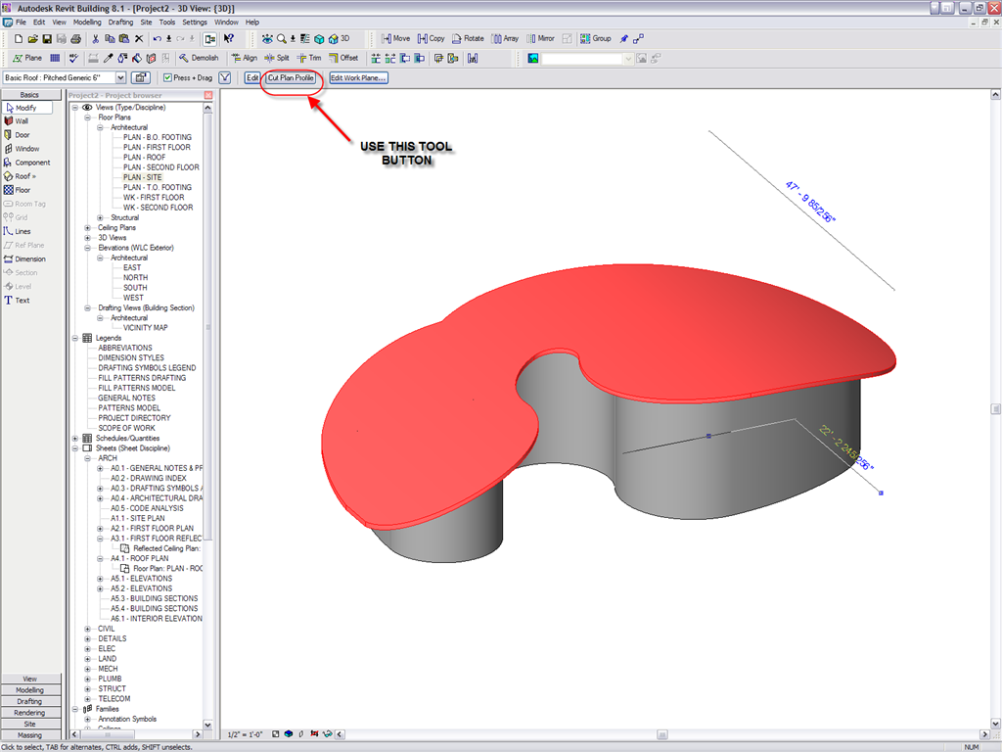Screen dimensions: 1002x752
Task: Switch to the Rendering design bar tab
Action: (x=29, y=713)
